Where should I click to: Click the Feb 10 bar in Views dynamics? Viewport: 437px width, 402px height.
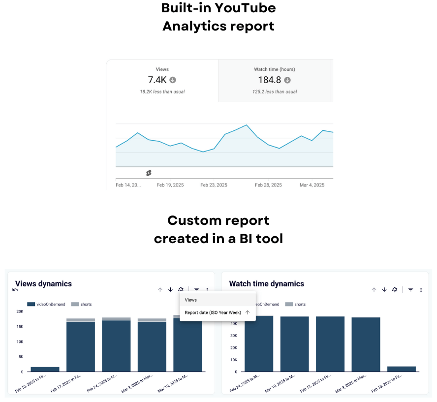click(45, 370)
